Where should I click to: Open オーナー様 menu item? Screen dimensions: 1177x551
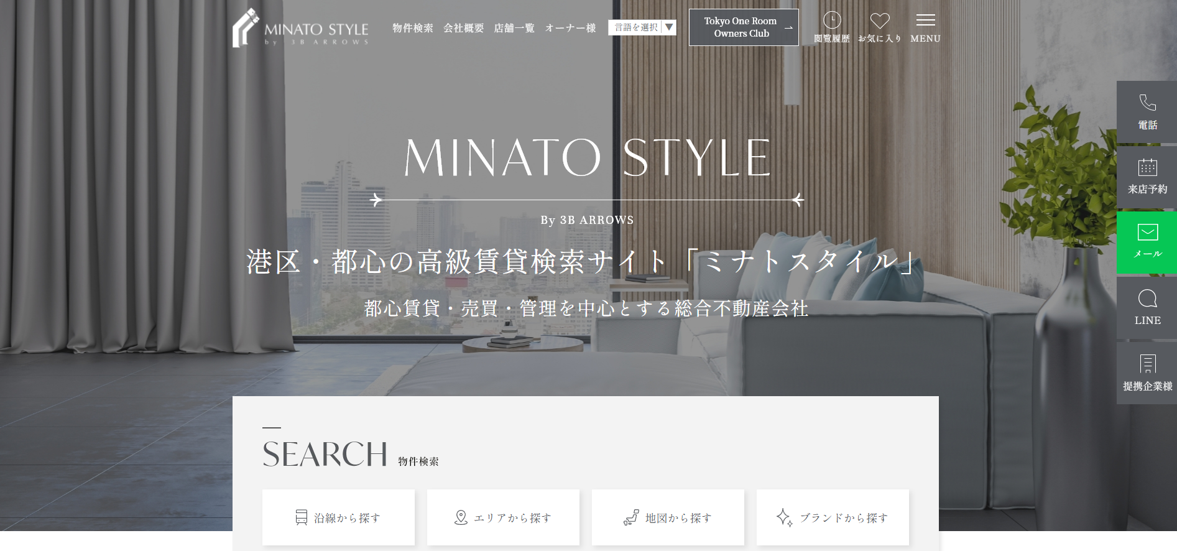tap(570, 28)
